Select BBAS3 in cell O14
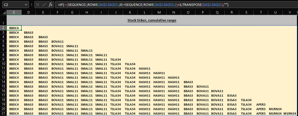Screen dimensions: 298x116 [188, 82]
